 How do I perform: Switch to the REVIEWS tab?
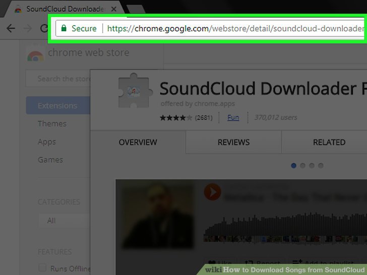point(233,142)
